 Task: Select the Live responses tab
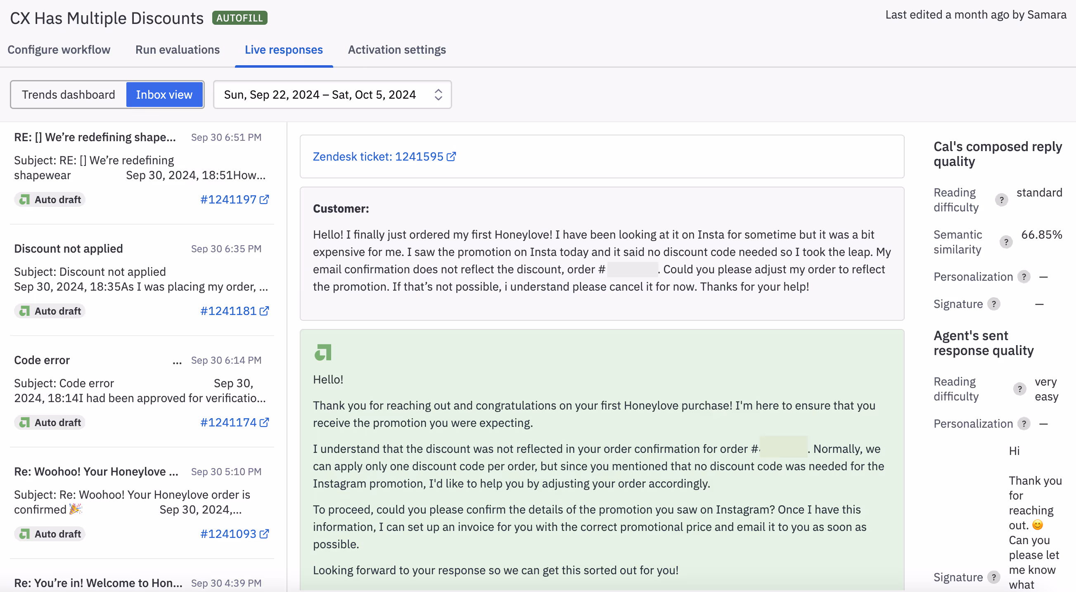(284, 50)
